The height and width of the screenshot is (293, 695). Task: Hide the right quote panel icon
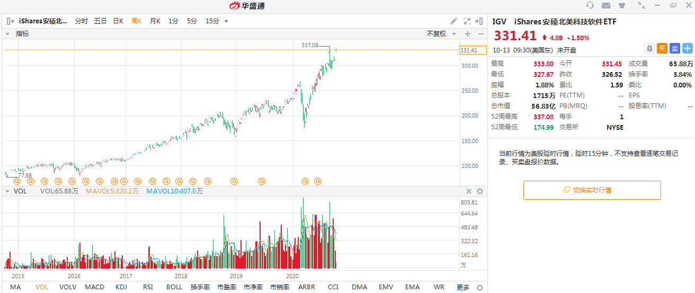(x=480, y=21)
